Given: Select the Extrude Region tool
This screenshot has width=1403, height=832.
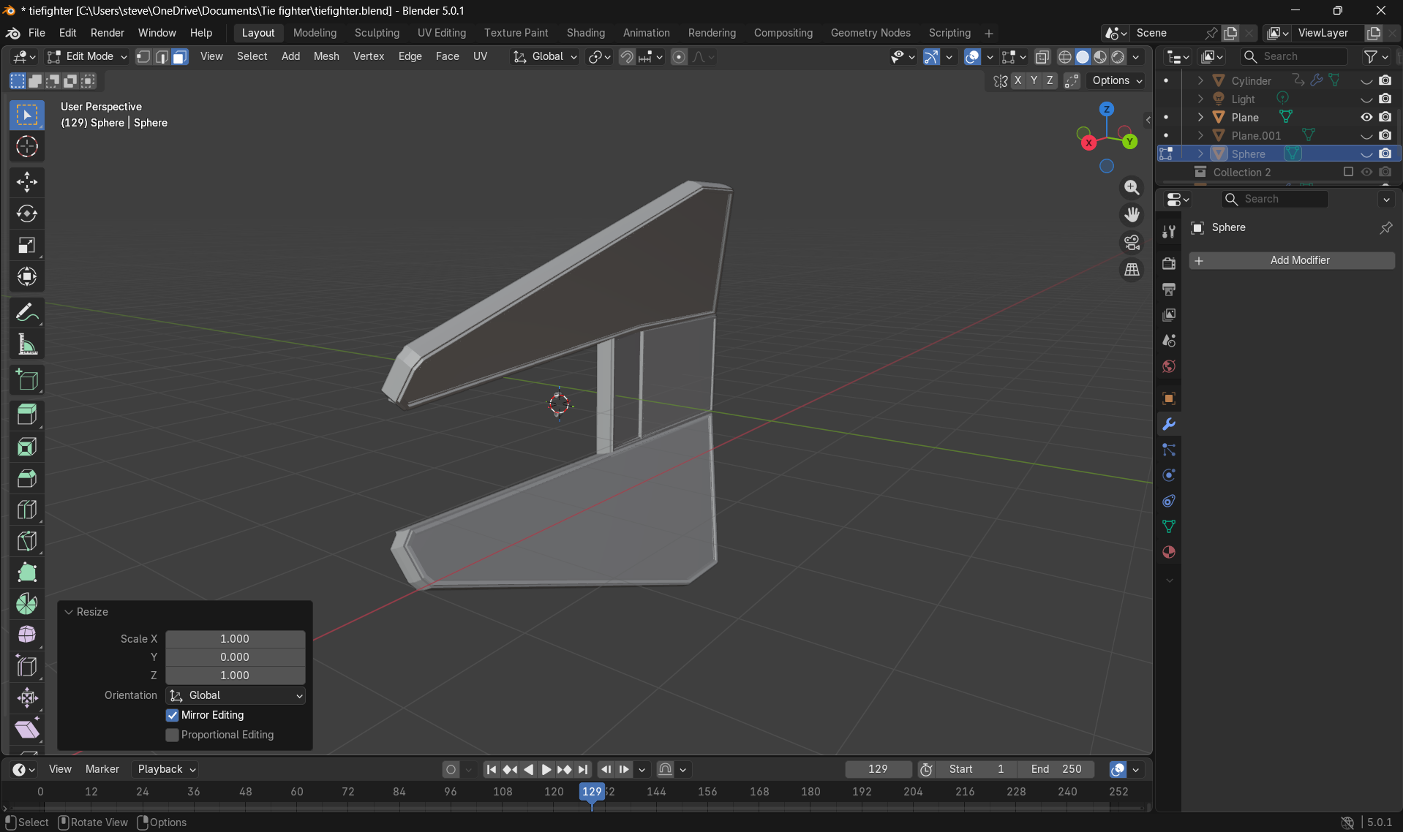Looking at the screenshot, I should tap(27, 415).
